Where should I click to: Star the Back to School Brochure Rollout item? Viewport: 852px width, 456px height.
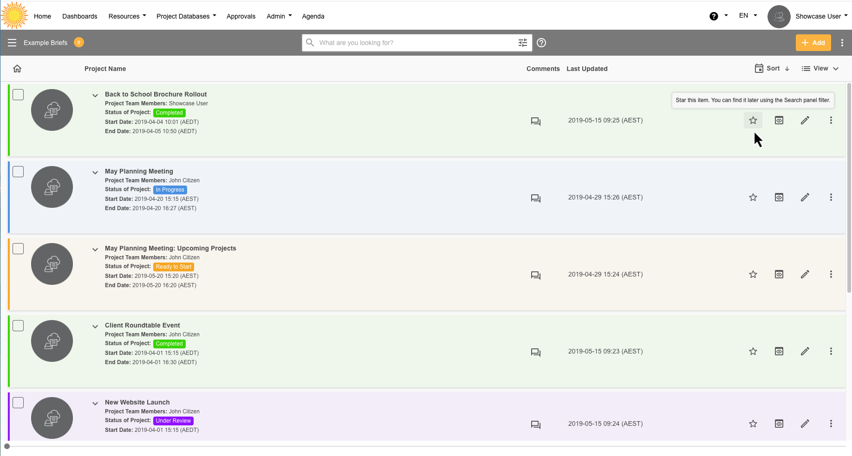tap(753, 121)
